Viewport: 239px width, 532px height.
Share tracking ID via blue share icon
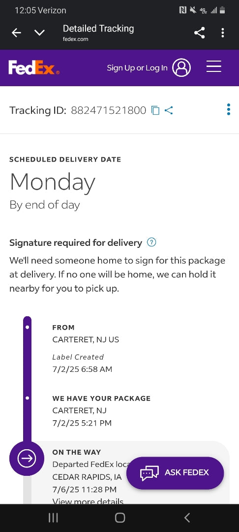169,110
